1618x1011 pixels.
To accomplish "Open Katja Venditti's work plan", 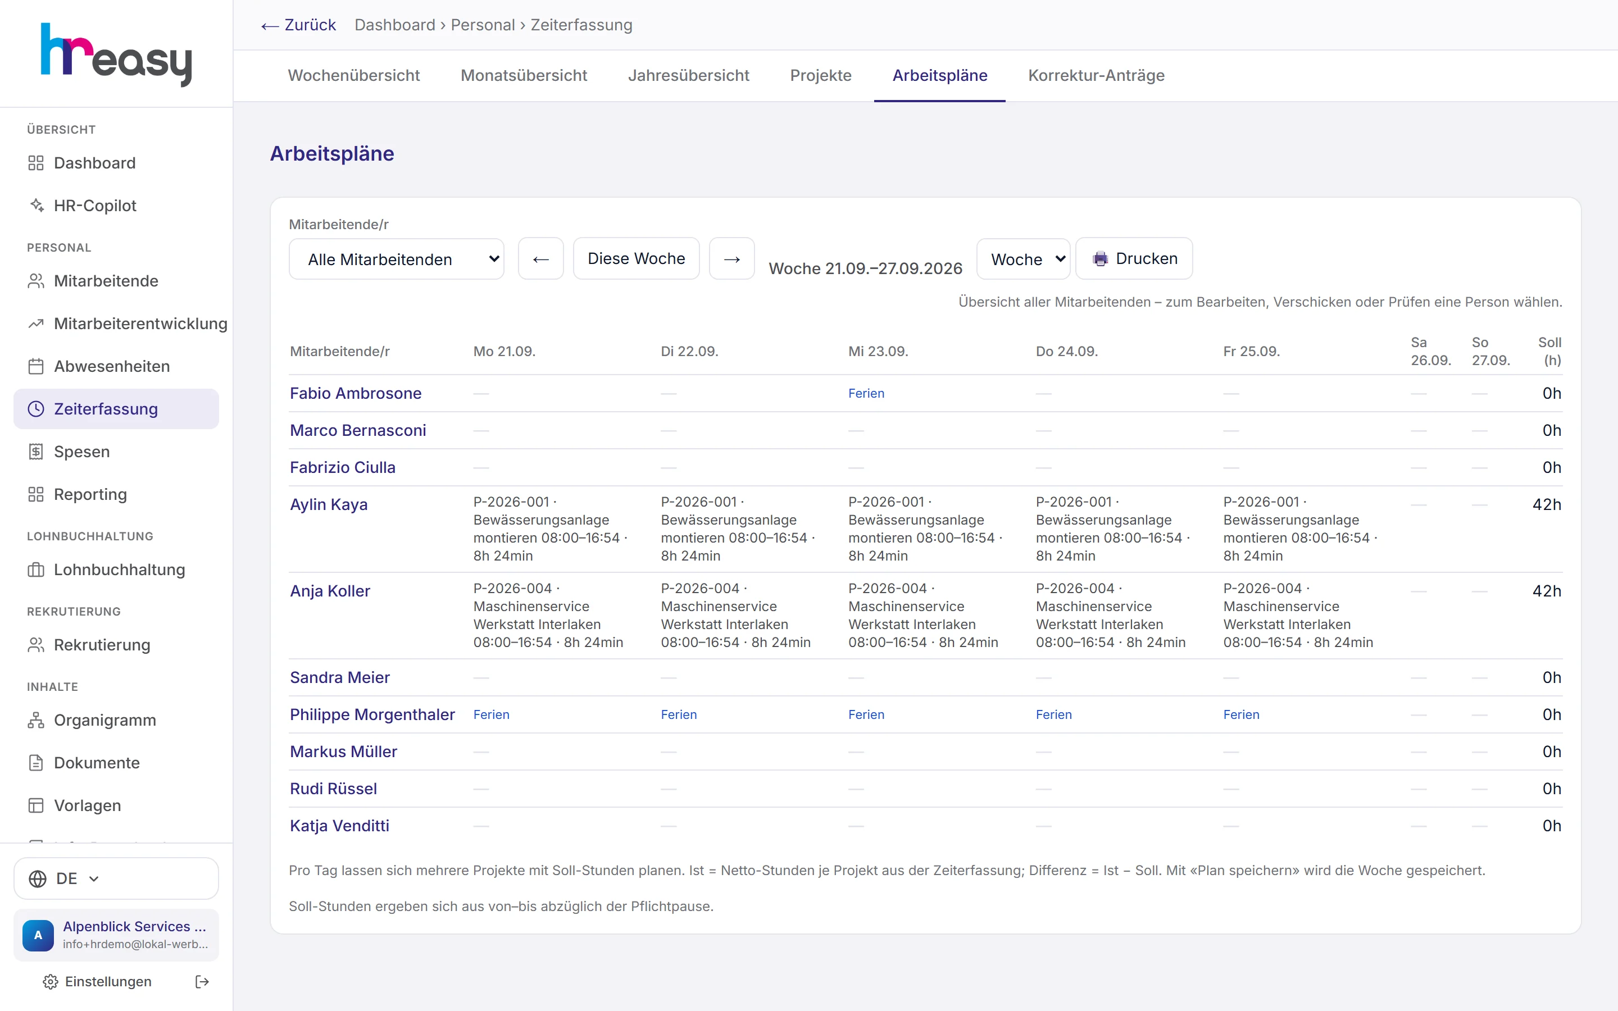I will (x=339, y=826).
